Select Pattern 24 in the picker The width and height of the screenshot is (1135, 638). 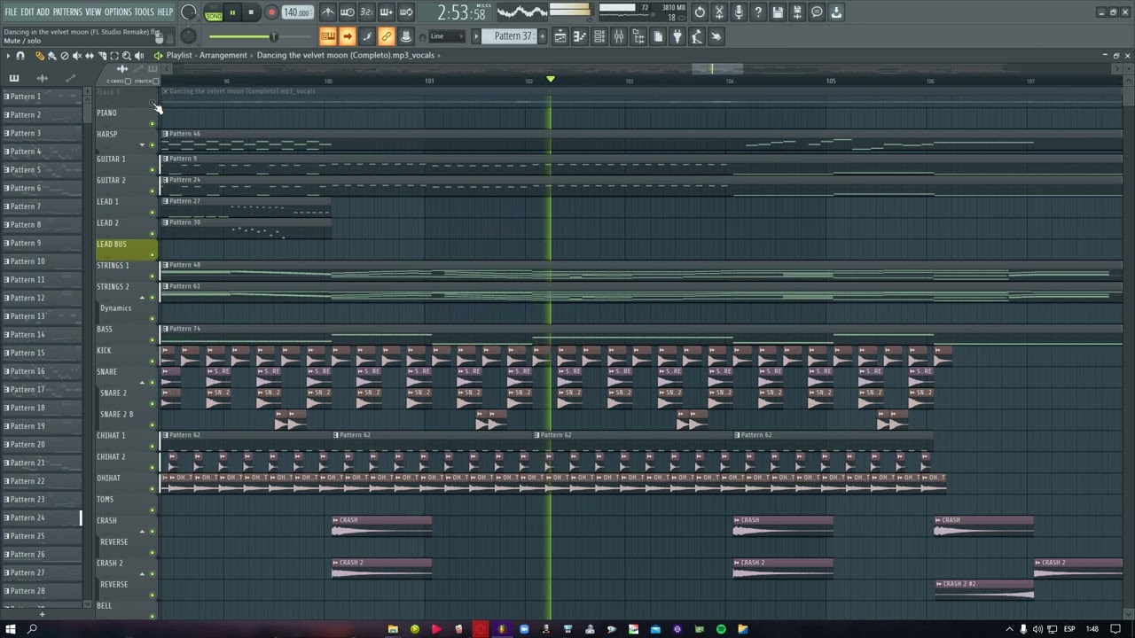41,517
